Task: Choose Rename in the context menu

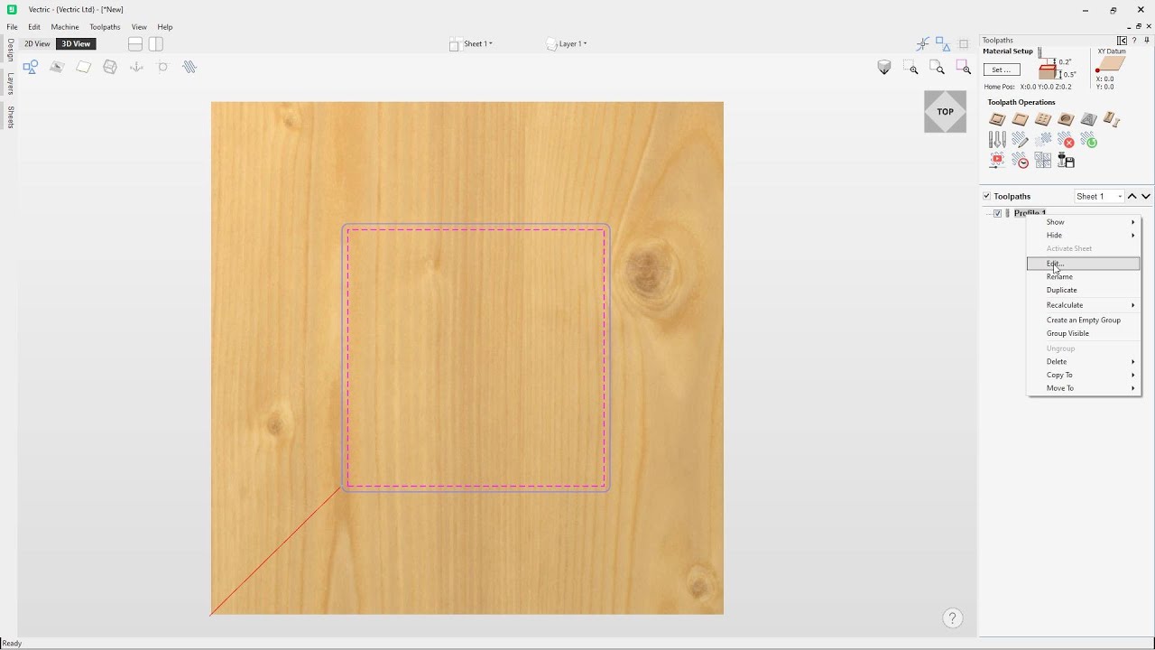Action: 1084,276
